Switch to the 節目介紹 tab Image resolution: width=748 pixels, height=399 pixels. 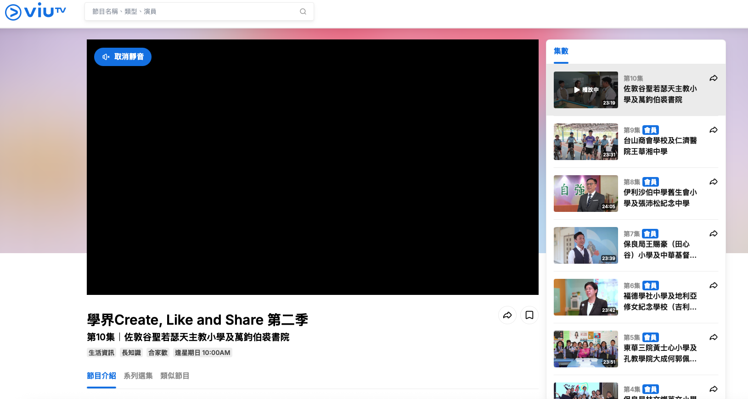[101, 376]
